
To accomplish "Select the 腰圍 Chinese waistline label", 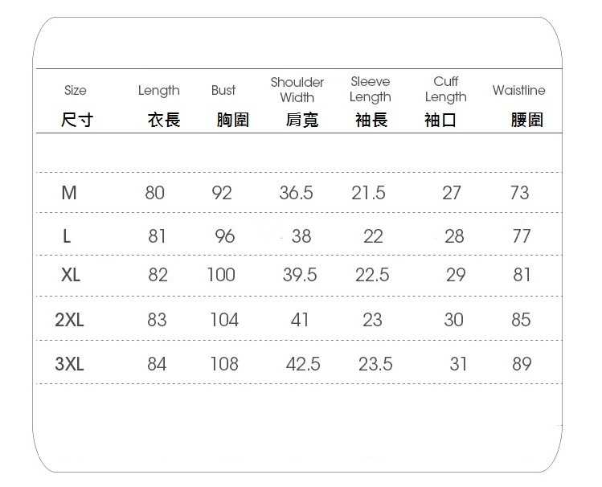I will pyautogui.click(x=527, y=121).
